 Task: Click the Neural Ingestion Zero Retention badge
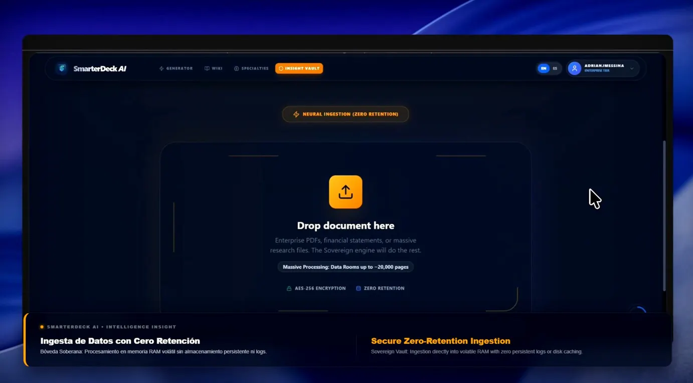click(x=345, y=114)
